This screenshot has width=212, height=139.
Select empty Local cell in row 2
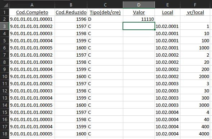[x=167, y=19]
